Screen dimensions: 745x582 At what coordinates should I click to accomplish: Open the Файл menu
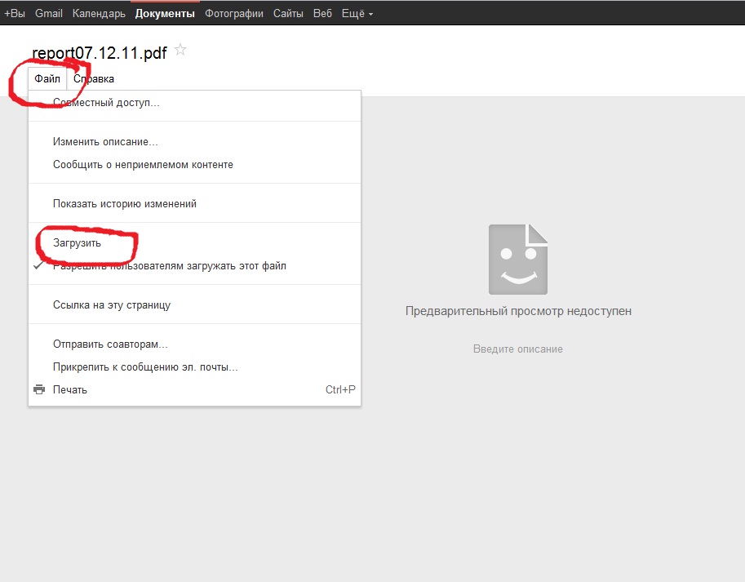[47, 79]
